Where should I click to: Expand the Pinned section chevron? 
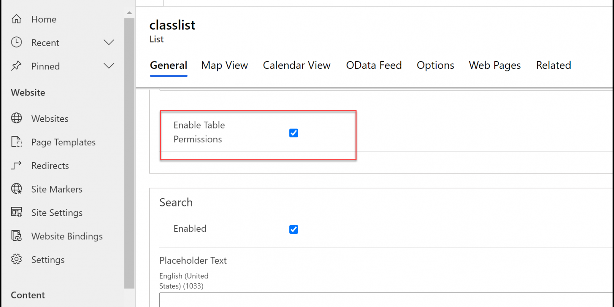coord(109,66)
